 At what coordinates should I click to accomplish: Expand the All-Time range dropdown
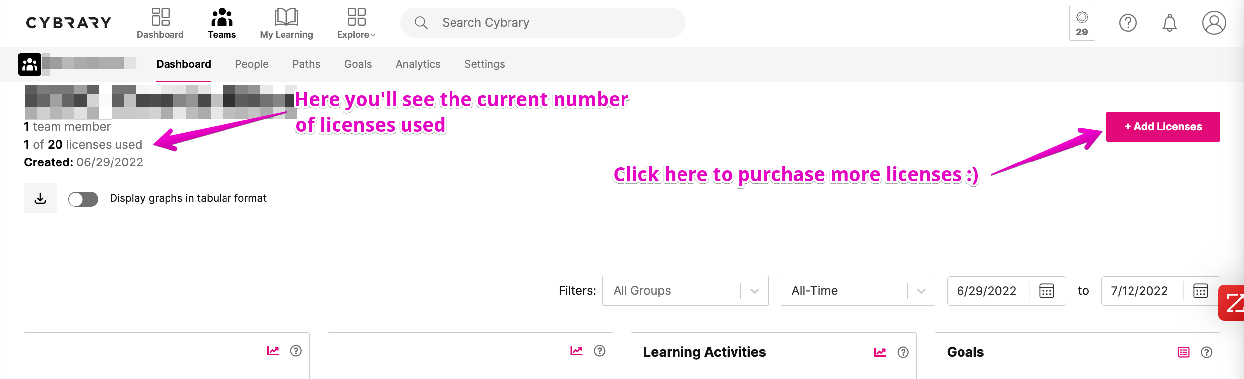click(857, 291)
